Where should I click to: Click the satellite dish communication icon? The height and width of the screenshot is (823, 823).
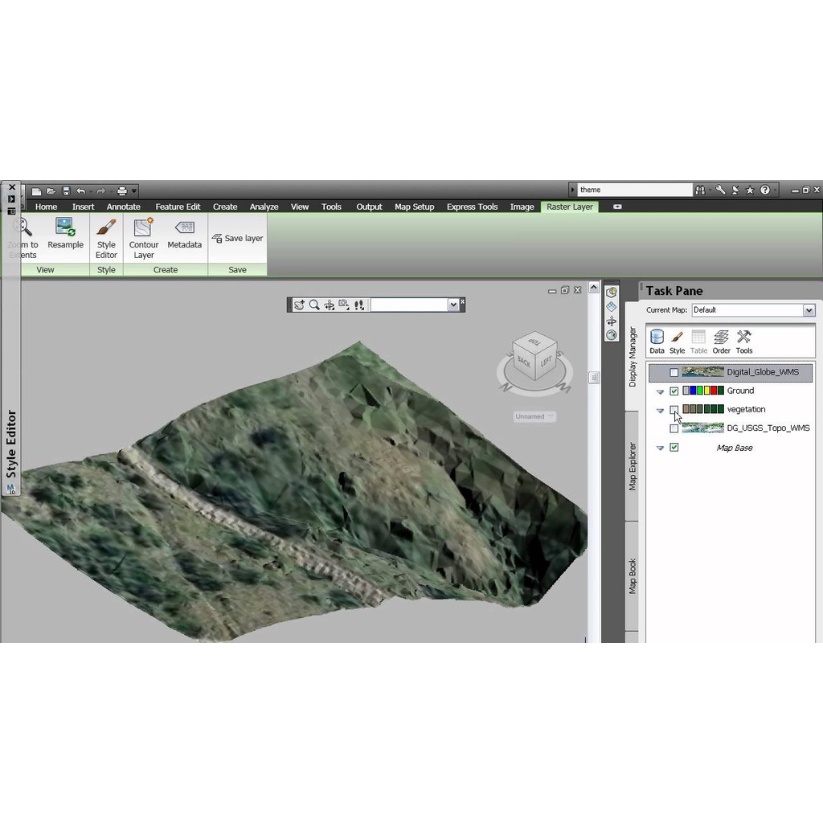pyautogui.click(x=735, y=190)
